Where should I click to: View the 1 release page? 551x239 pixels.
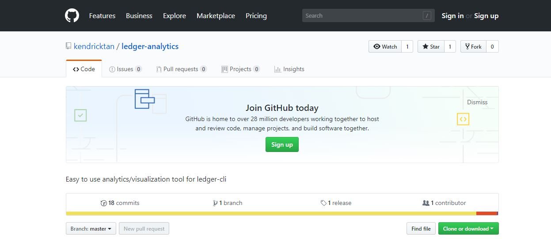[x=336, y=203]
